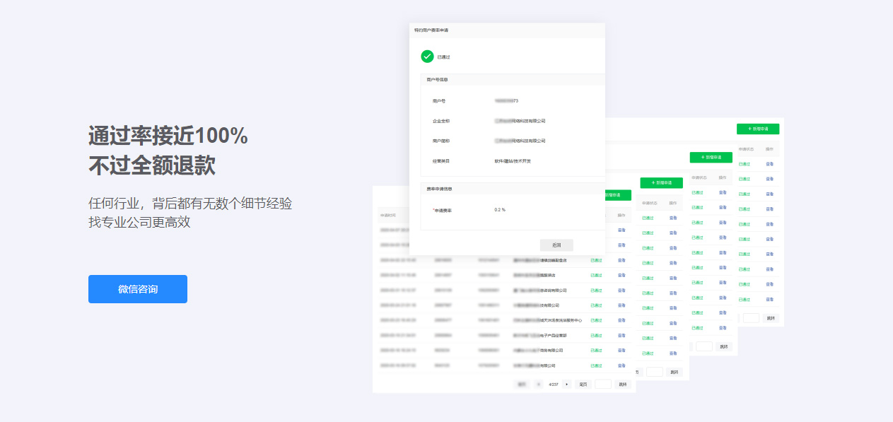893x422 pixels.
Task: Open 查看 for the 电子产品经营部 row
Action: click(622, 336)
